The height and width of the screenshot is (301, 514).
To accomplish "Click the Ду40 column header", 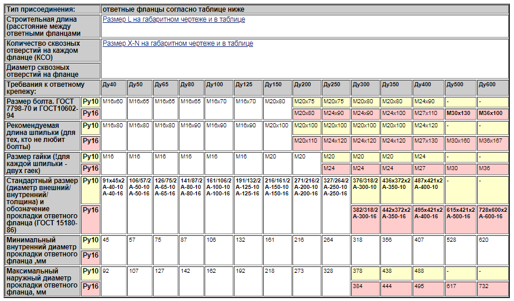I will (x=114, y=87).
